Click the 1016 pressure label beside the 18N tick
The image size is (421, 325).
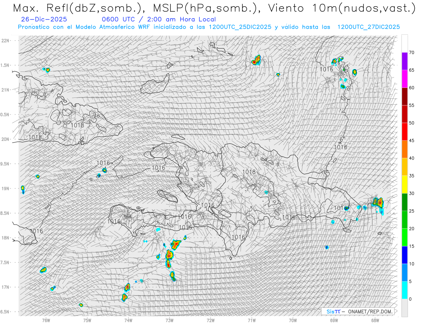[36, 231]
